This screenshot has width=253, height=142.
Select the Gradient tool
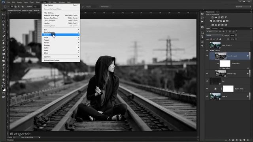point(4,54)
